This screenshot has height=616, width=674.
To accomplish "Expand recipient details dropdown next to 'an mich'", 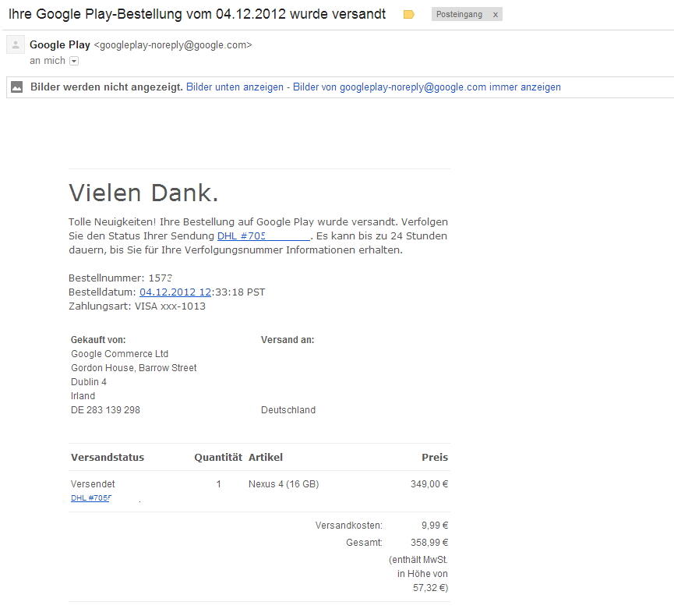I will coord(74,61).
